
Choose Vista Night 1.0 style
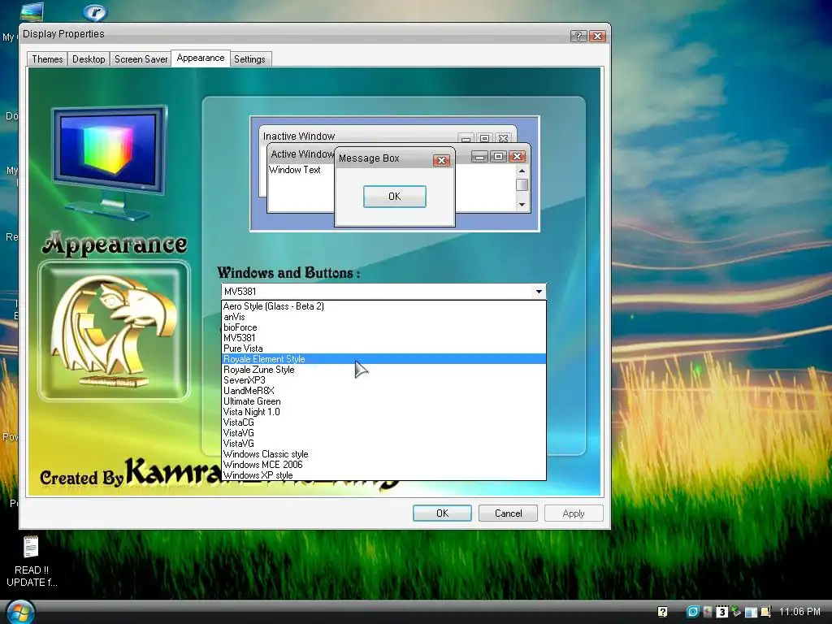pyautogui.click(x=383, y=412)
